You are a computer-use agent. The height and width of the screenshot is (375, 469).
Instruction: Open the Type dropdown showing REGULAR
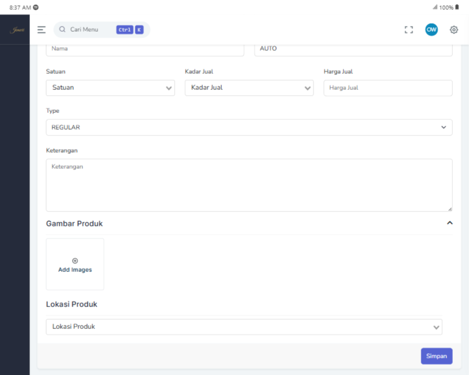point(249,127)
